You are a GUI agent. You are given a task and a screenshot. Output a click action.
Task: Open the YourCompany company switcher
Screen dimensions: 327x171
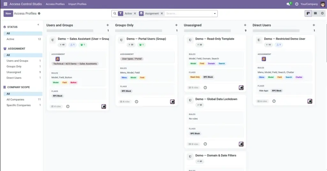[x=309, y=4]
